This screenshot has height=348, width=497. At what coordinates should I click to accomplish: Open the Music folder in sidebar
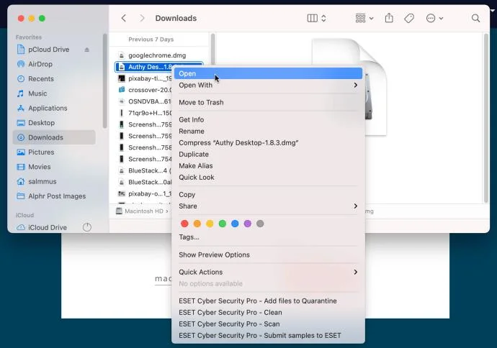tap(37, 93)
